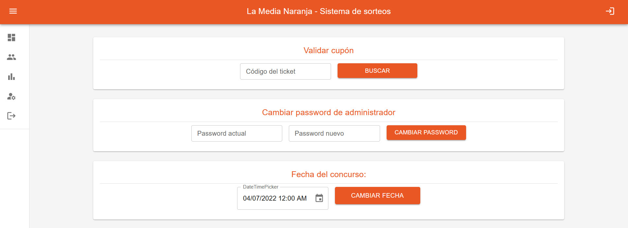Select the Password nuevo input
The width and height of the screenshot is (628, 228).
[334, 133]
